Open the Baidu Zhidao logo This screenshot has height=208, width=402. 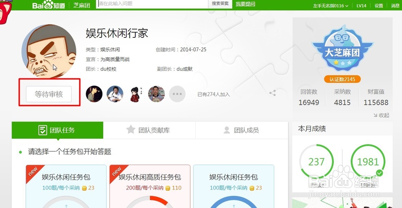pos(49,5)
